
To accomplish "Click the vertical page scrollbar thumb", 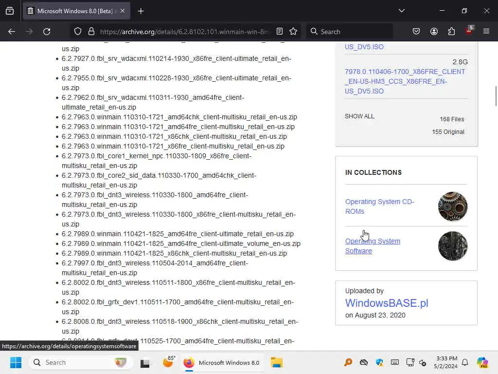I will pos(496,96).
